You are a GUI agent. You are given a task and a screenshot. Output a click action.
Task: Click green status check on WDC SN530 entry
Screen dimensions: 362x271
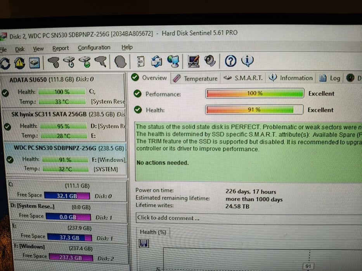10,160
